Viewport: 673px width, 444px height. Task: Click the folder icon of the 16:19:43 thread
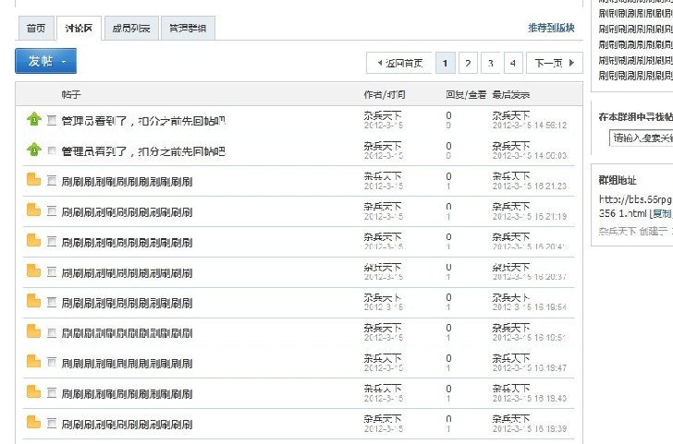pos(33,391)
